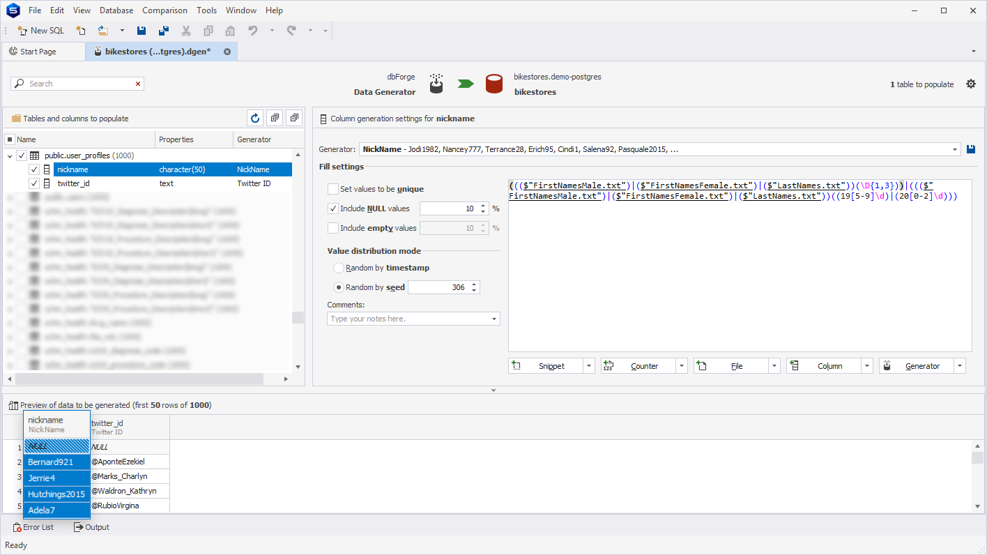Click the Expand All icon in Tables panel
The image size is (987, 555).
coord(275,119)
